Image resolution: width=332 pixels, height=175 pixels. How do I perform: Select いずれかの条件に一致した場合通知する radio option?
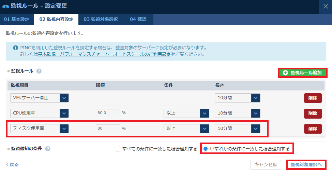pyautogui.click(x=206, y=149)
